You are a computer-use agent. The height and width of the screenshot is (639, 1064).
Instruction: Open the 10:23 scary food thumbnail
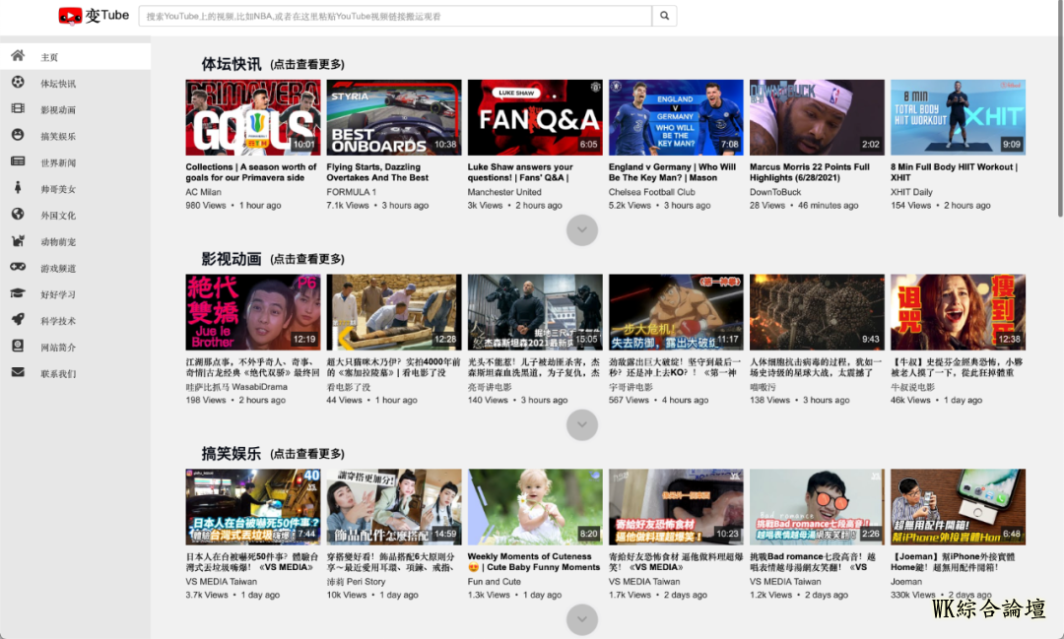(x=677, y=507)
